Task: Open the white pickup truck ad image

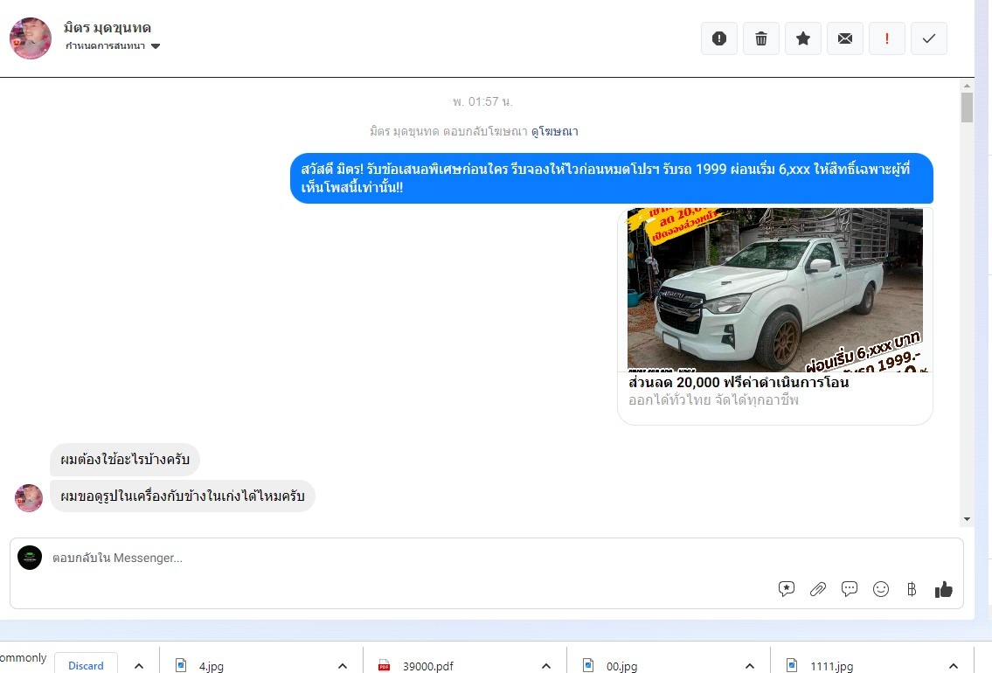Action: (x=774, y=289)
